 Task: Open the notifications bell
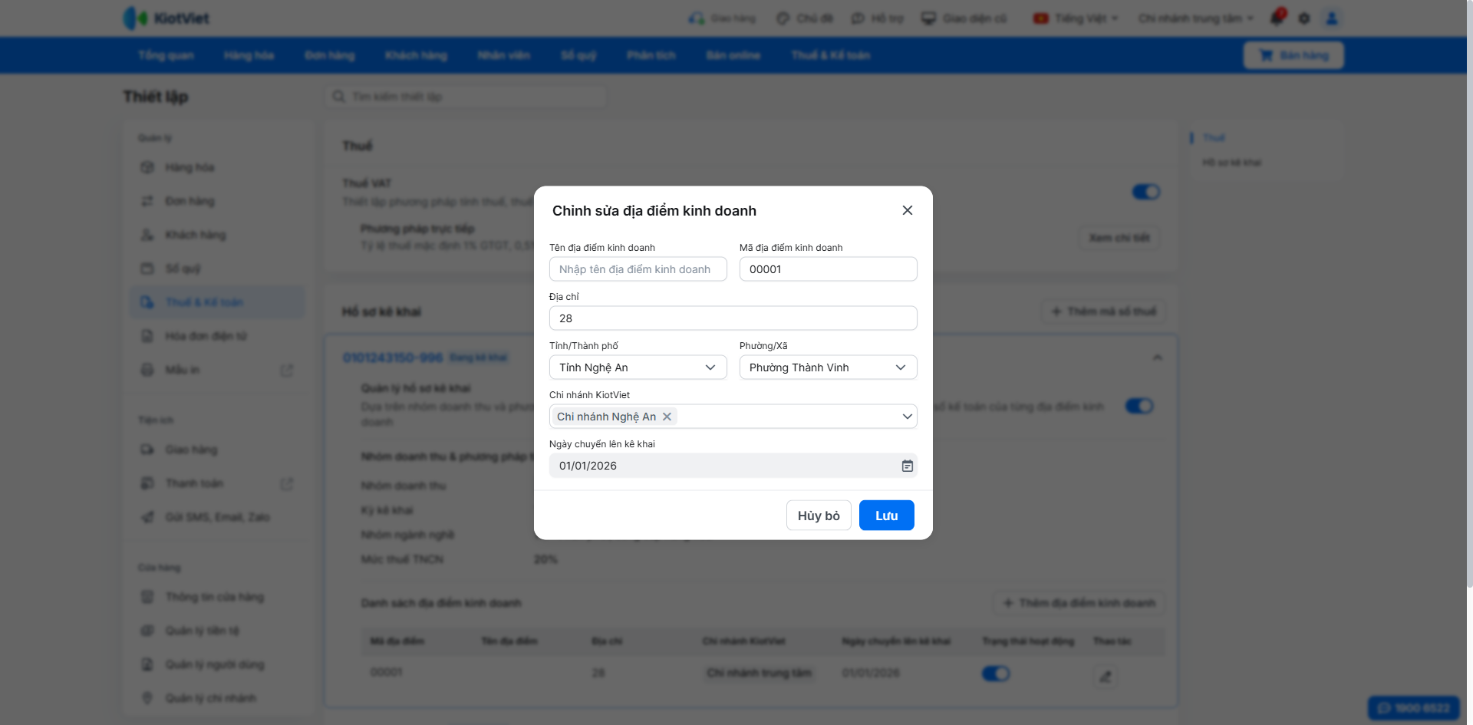(x=1277, y=18)
